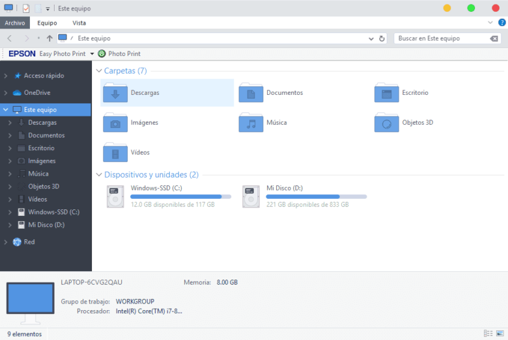Select Red in the navigation pane
This screenshot has height=340, width=508.
click(29, 242)
